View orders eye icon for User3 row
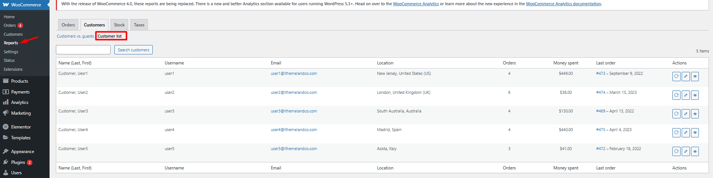Screen dimensions: 713x178 (695, 114)
